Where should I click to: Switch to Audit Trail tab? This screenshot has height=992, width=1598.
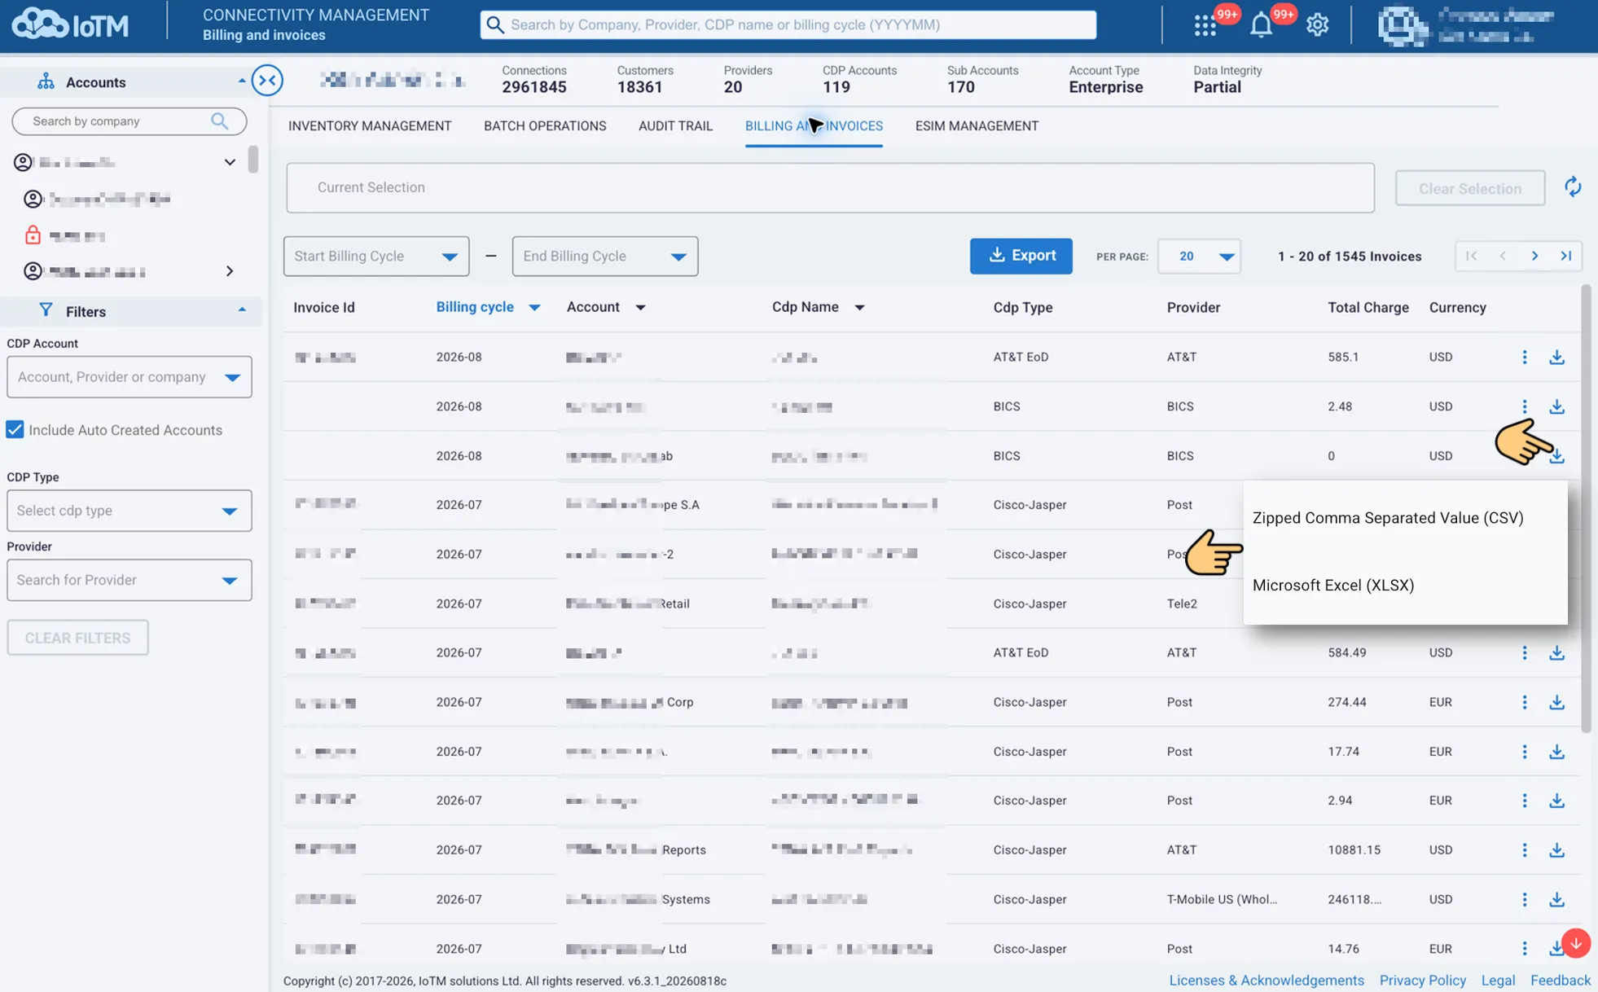coord(675,126)
